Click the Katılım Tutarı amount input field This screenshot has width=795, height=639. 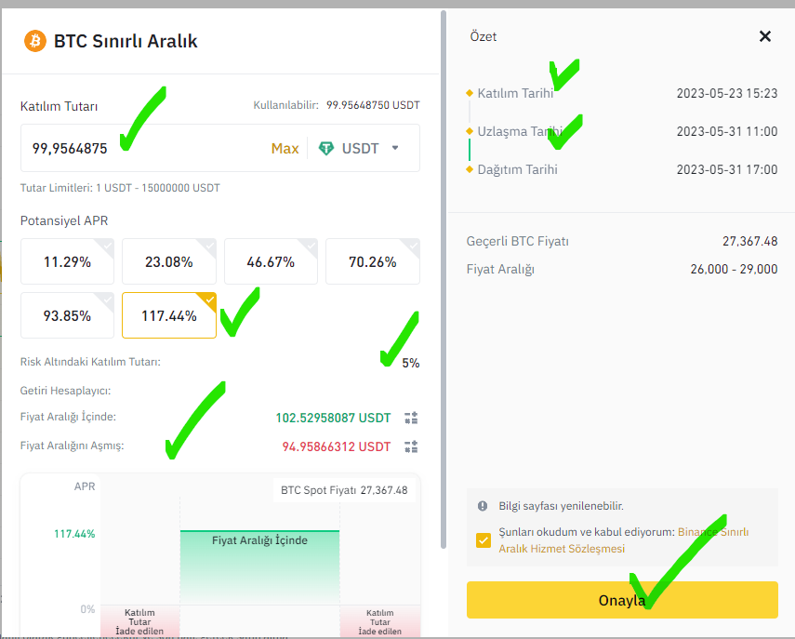[139, 148]
